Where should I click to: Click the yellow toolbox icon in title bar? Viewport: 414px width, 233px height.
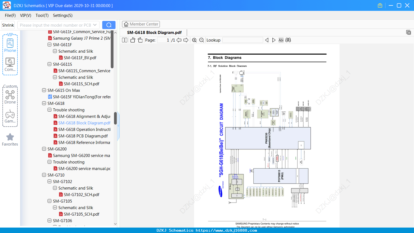point(380,5)
